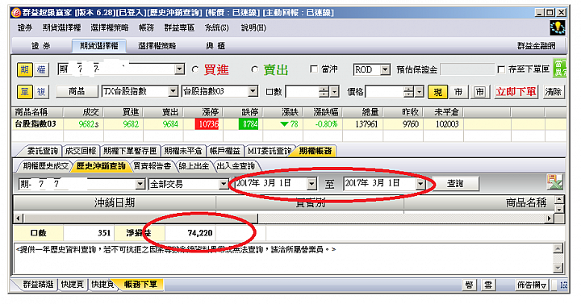Image resolution: width=581 pixels, height=304 pixels.
Task: Click the plain 市 button beside 現
Action: coord(458,92)
